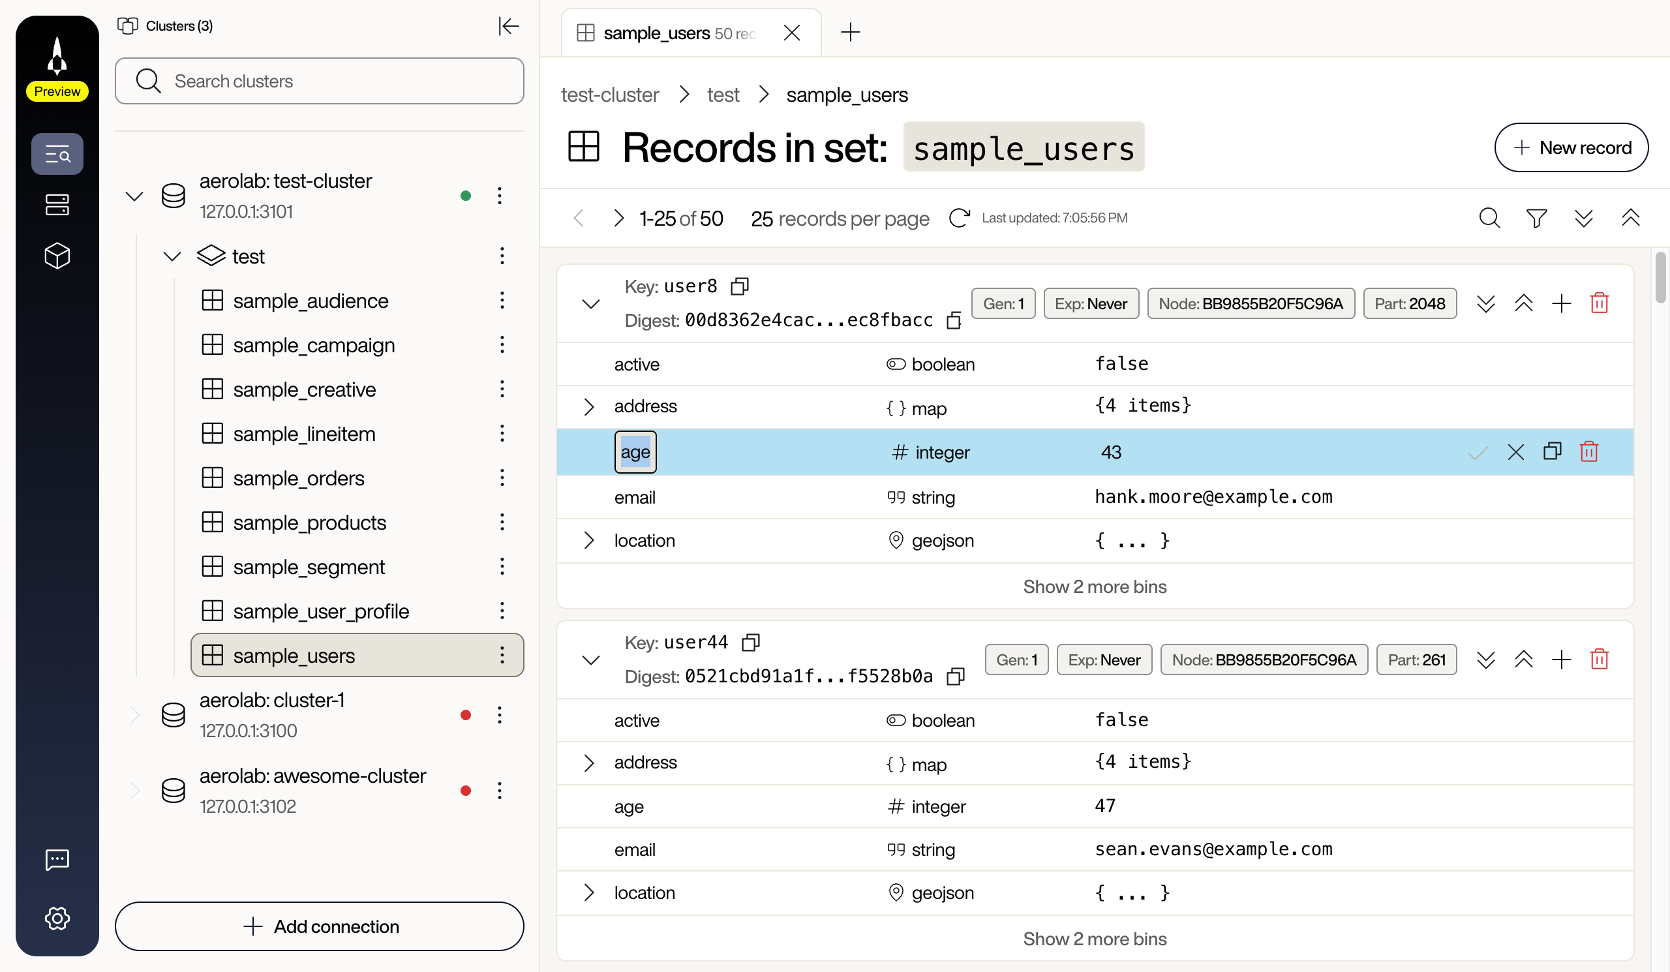Expand the address map in user44

pos(588,763)
